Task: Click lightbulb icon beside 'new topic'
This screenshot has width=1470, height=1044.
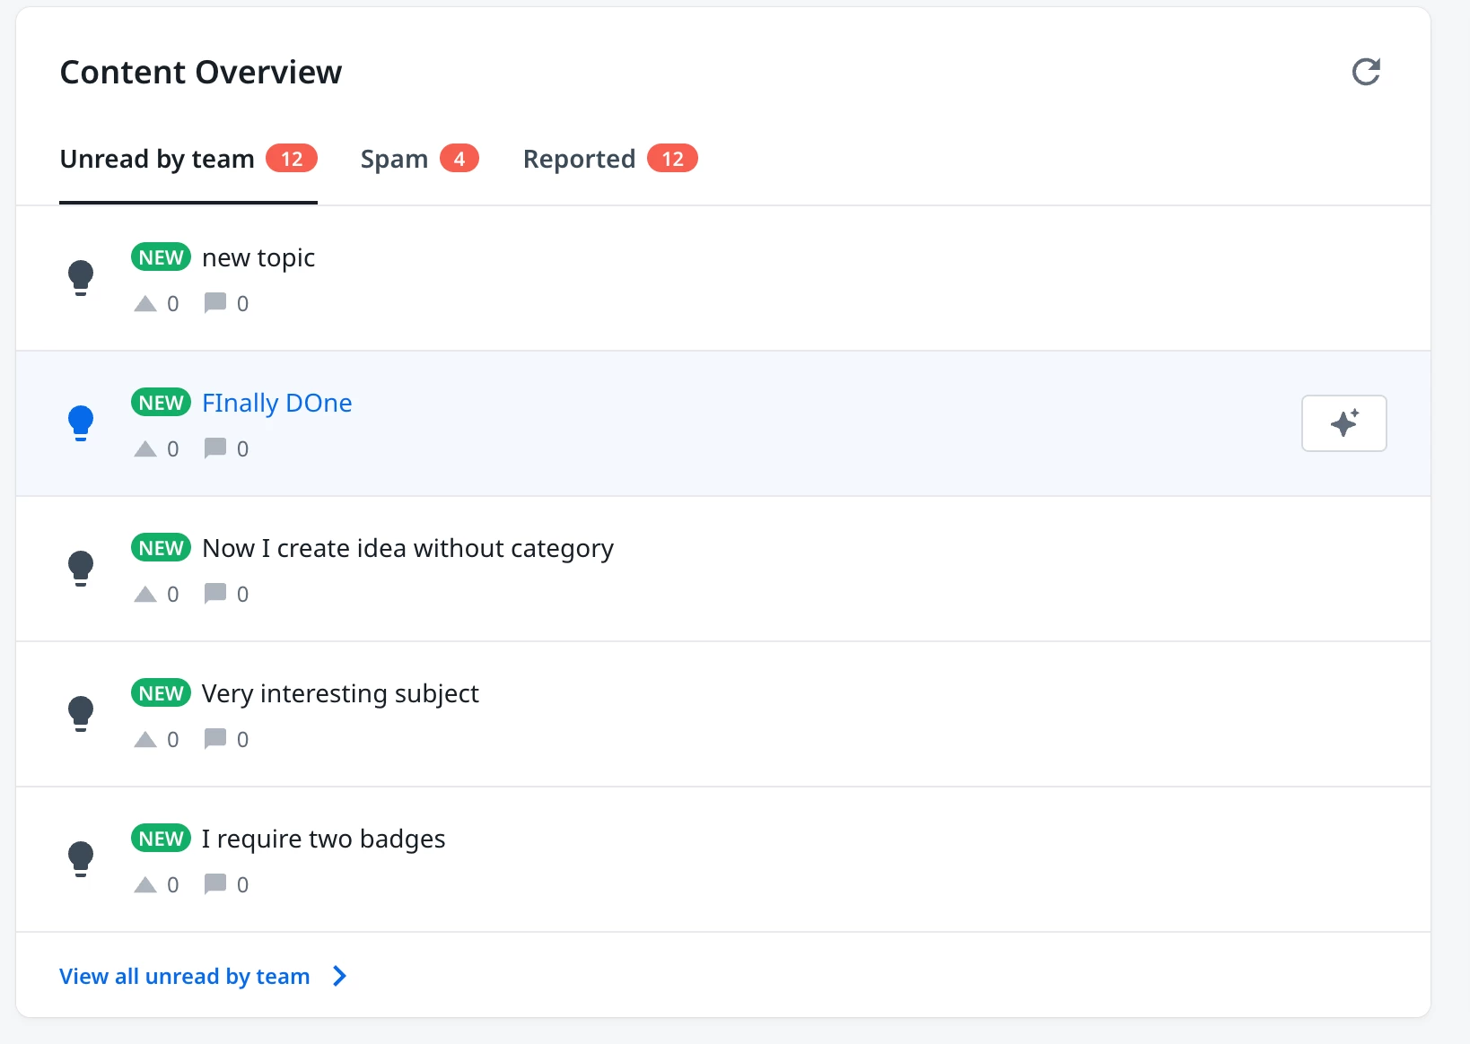Action: click(81, 277)
